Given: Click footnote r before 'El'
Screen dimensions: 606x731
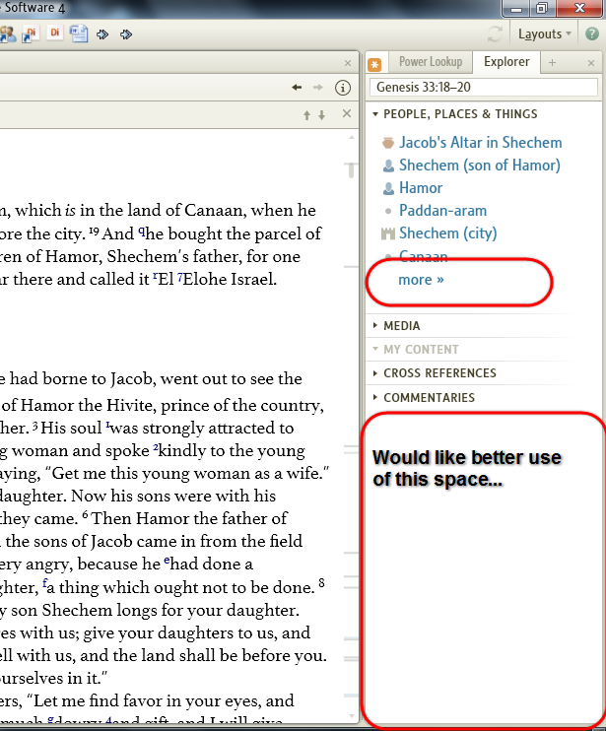Looking at the screenshot, I should (155, 276).
